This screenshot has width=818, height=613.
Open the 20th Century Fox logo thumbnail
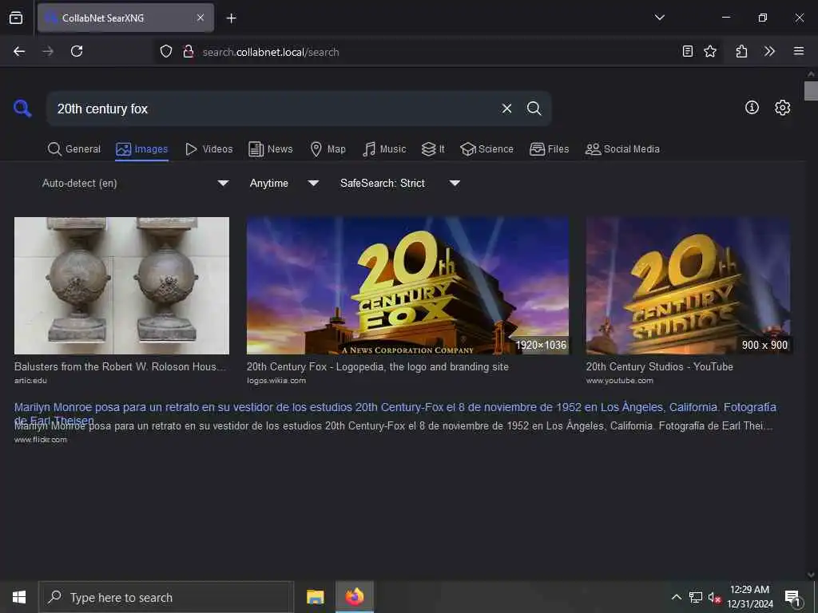(x=407, y=286)
